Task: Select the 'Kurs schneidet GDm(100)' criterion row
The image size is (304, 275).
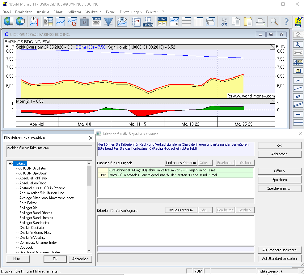Action: pyautogui.click(x=175, y=170)
